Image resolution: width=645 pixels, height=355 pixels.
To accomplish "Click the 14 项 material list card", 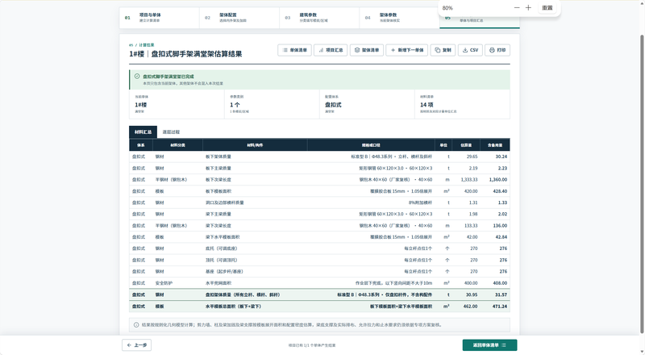I will pos(462,104).
